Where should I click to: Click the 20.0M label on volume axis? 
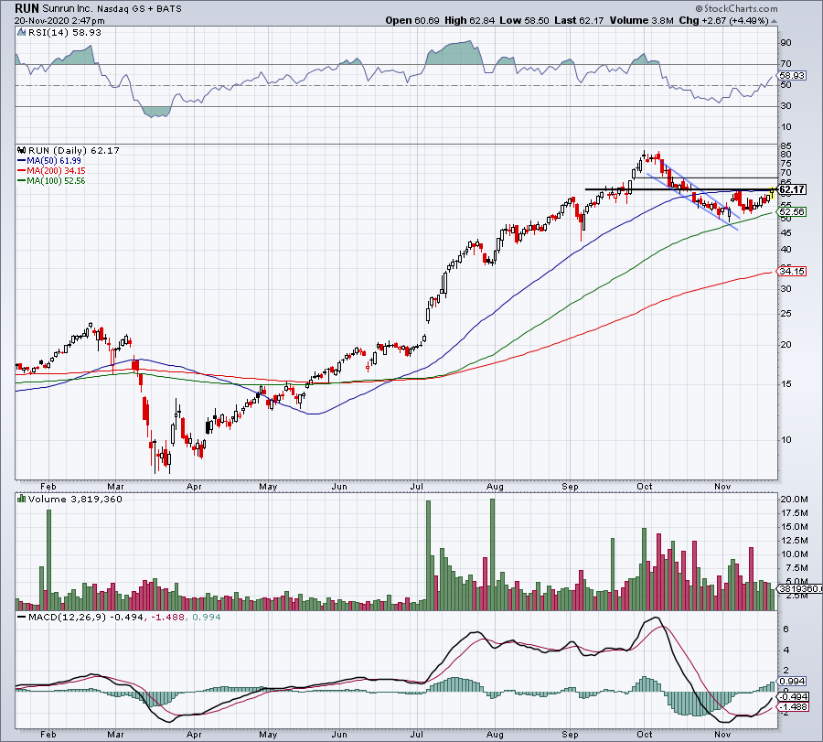tap(794, 499)
